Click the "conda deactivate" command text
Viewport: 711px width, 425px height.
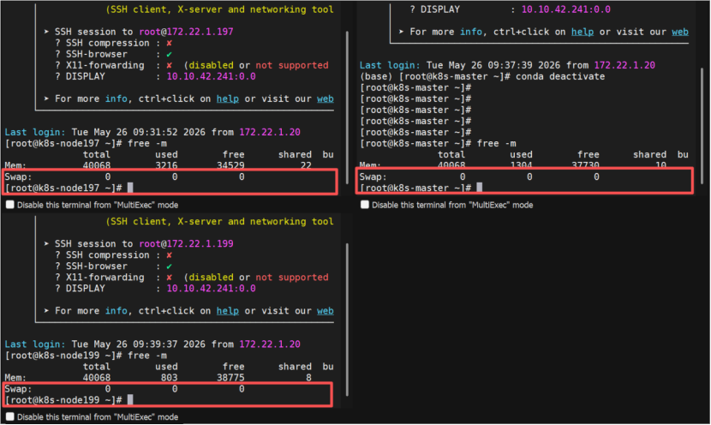(560, 76)
